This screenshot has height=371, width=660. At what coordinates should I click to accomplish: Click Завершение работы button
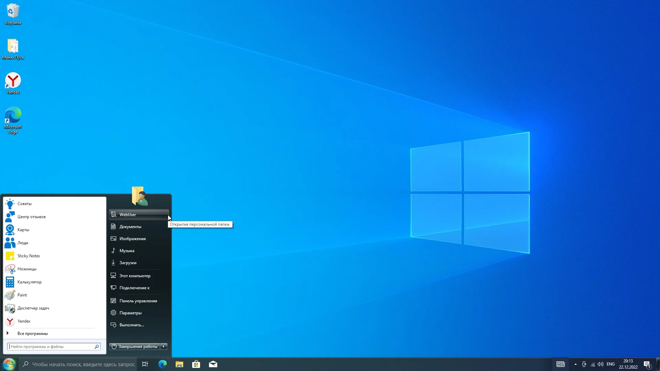pos(135,346)
